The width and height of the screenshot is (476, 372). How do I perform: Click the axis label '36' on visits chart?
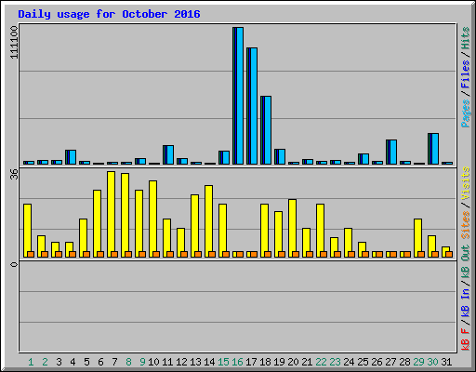[14, 175]
